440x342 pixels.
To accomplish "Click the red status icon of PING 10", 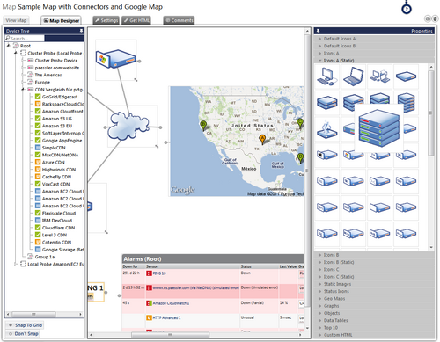I will point(149,273).
